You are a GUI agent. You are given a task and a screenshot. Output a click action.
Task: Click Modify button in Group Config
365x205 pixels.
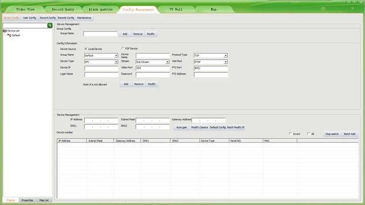click(x=151, y=34)
